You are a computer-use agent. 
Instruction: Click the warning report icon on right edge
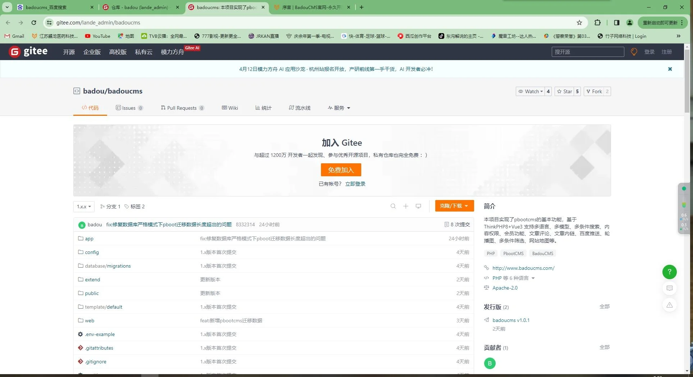(669, 305)
